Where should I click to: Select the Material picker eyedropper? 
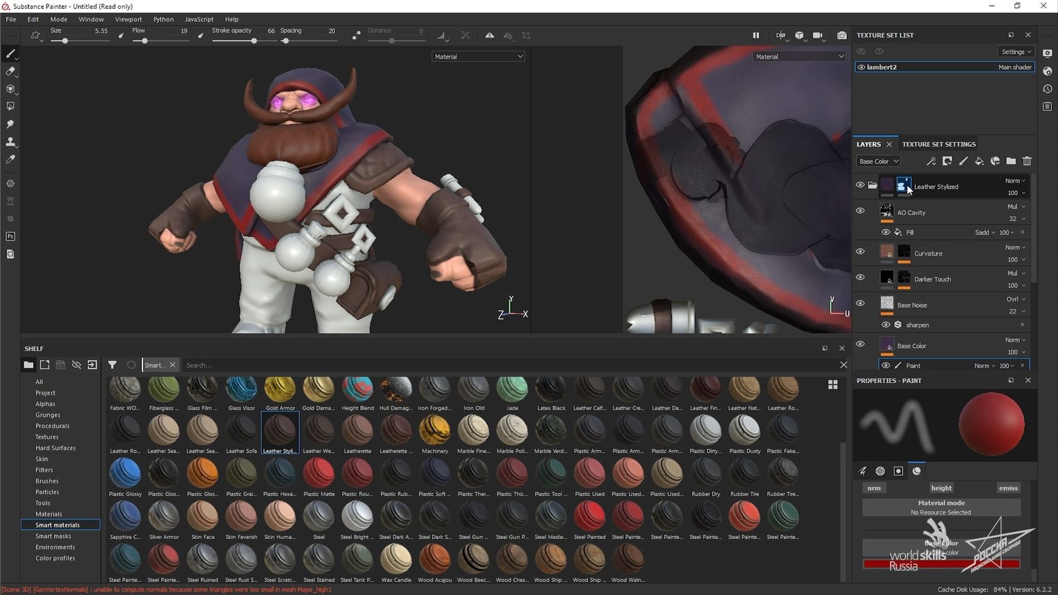10,160
